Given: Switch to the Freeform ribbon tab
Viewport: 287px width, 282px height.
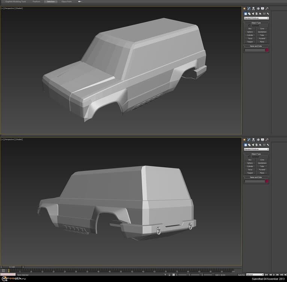Looking at the screenshot, I should point(36,2).
